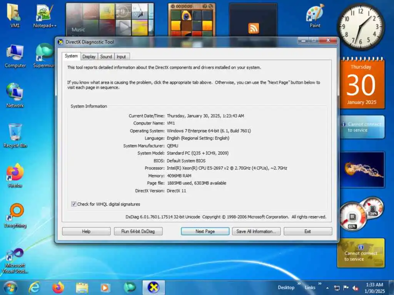
Task: Expand the Desktop toolbar chevron
Action: click(x=299, y=284)
